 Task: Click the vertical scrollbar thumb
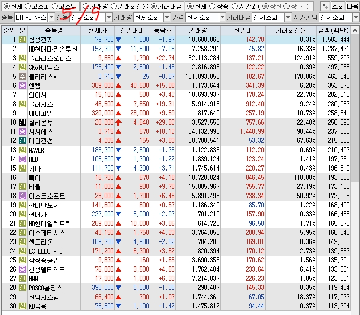(355, 108)
